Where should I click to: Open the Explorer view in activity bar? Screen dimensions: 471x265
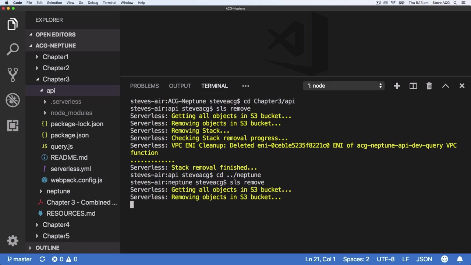(x=13, y=24)
